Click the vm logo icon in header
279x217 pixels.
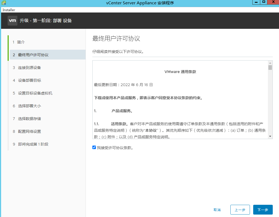coord(12,21)
